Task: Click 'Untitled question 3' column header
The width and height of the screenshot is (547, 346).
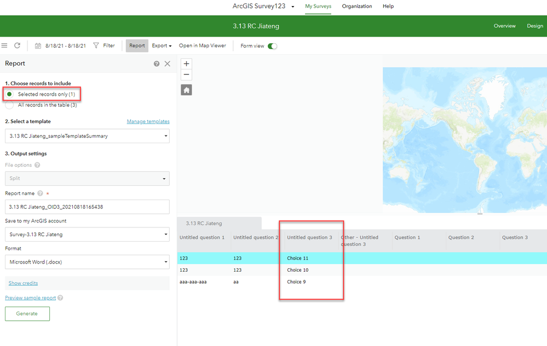Action: 309,237
